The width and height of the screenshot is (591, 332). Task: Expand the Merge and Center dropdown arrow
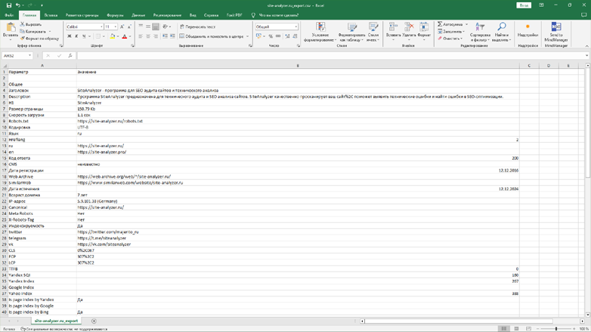pyautogui.click(x=247, y=36)
